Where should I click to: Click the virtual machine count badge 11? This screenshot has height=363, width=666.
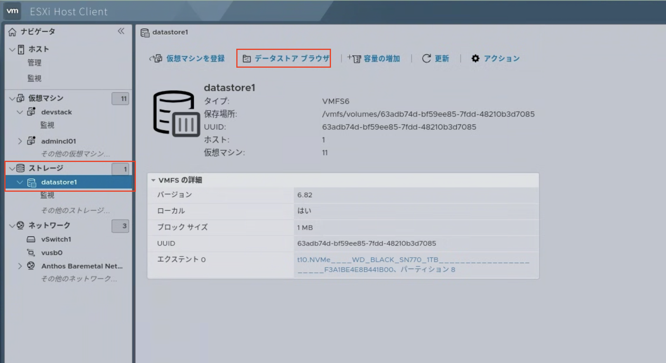tap(120, 98)
